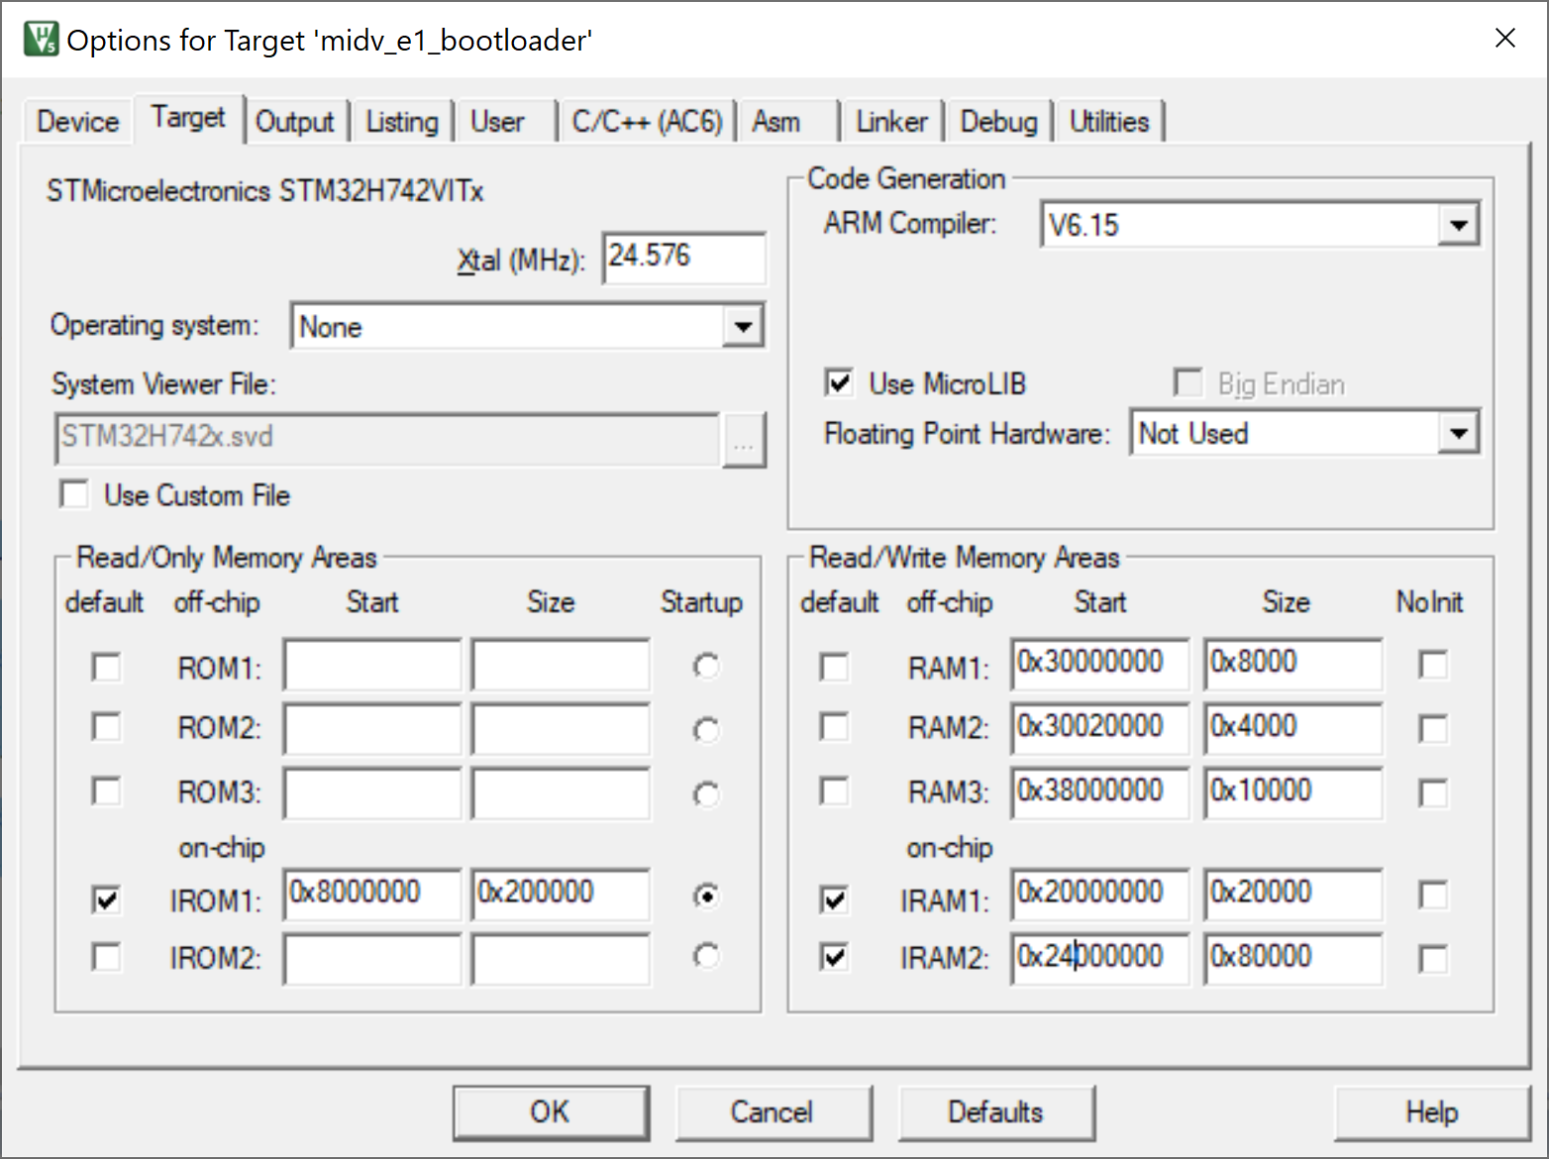
Task: Restore settings with the Defaults button
Action: point(995,1111)
